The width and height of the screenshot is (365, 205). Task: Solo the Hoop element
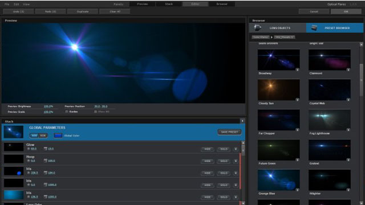tap(224, 161)
